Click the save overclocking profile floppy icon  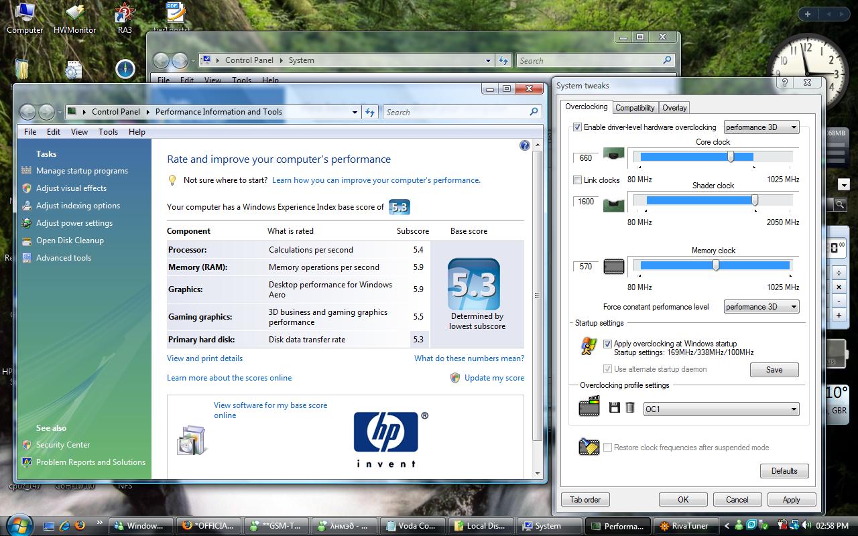[614, 407]
